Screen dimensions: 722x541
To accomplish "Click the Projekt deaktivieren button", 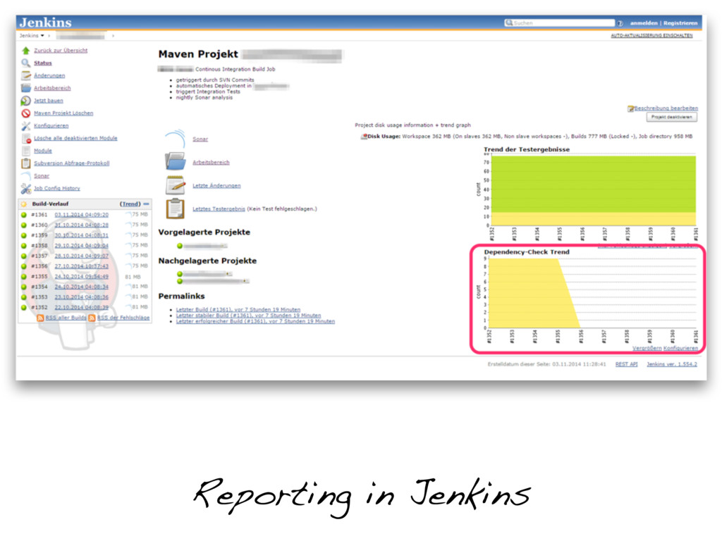I will (671, 117).
